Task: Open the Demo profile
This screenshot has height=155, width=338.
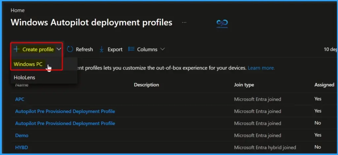Action: tap(22, 136)
